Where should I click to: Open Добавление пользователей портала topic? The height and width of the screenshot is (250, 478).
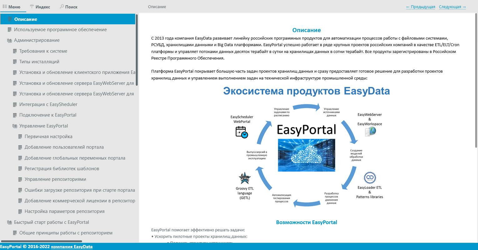click(64, 147)
